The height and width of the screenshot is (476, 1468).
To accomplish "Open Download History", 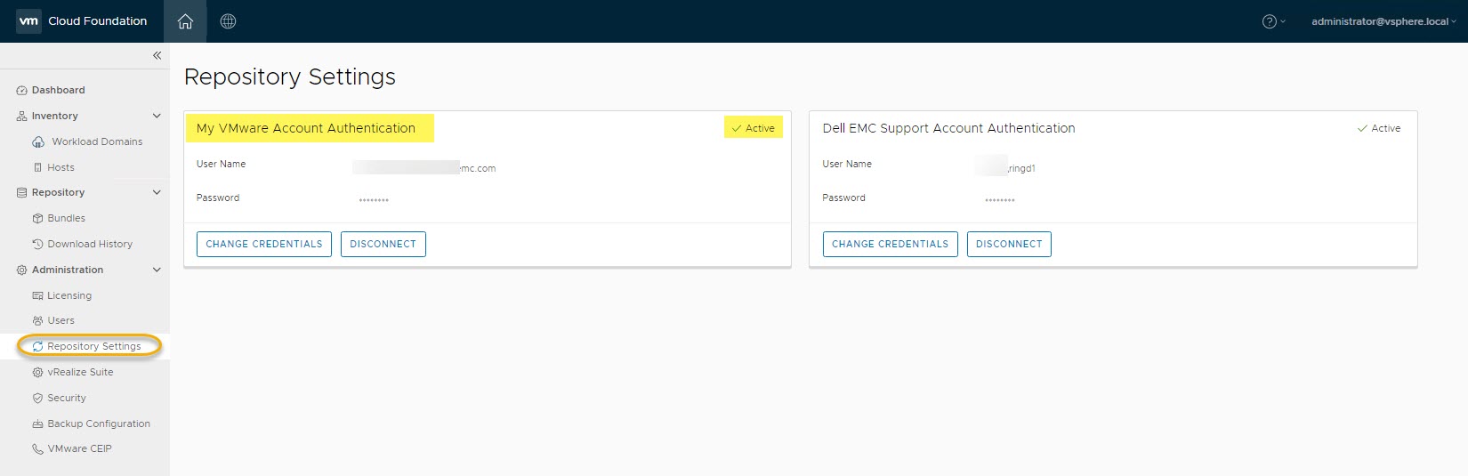I will point(90,244).
